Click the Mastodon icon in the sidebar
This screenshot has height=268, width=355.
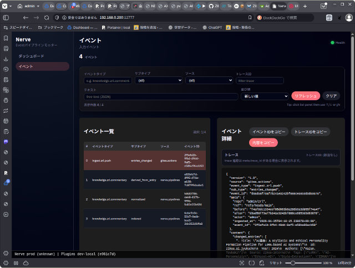tap(6, 141)
